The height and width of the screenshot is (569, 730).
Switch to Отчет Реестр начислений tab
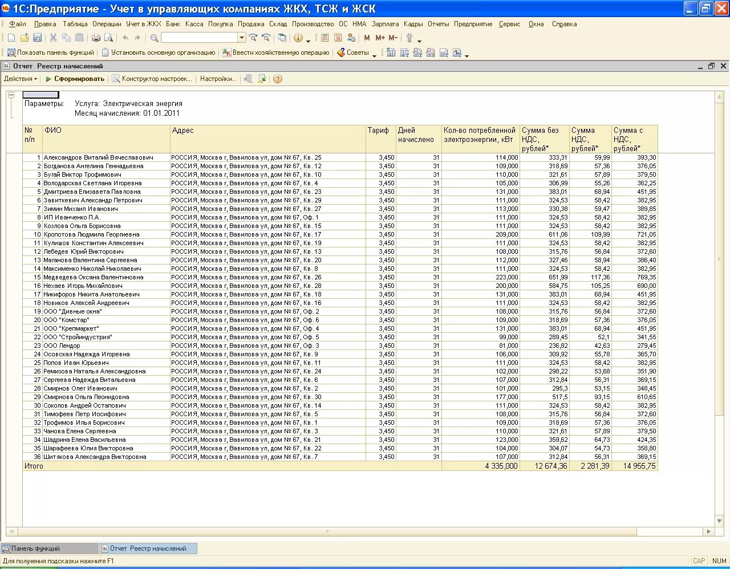[148, 548]
